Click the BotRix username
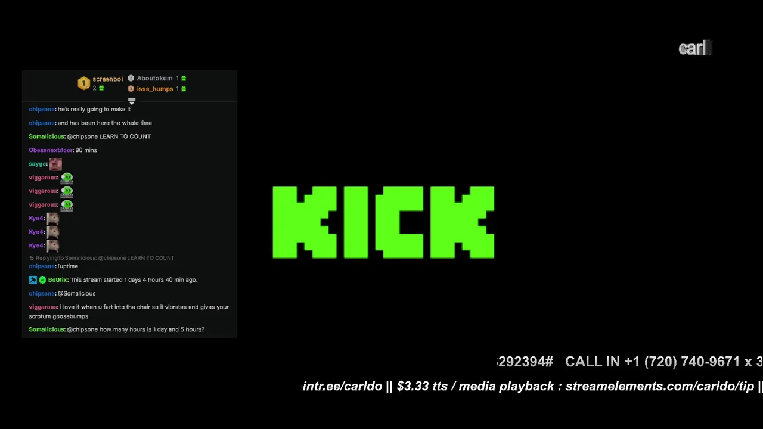The width and height of the screenshot is (763, 429). pyautogui.click(x=58, y=280)
